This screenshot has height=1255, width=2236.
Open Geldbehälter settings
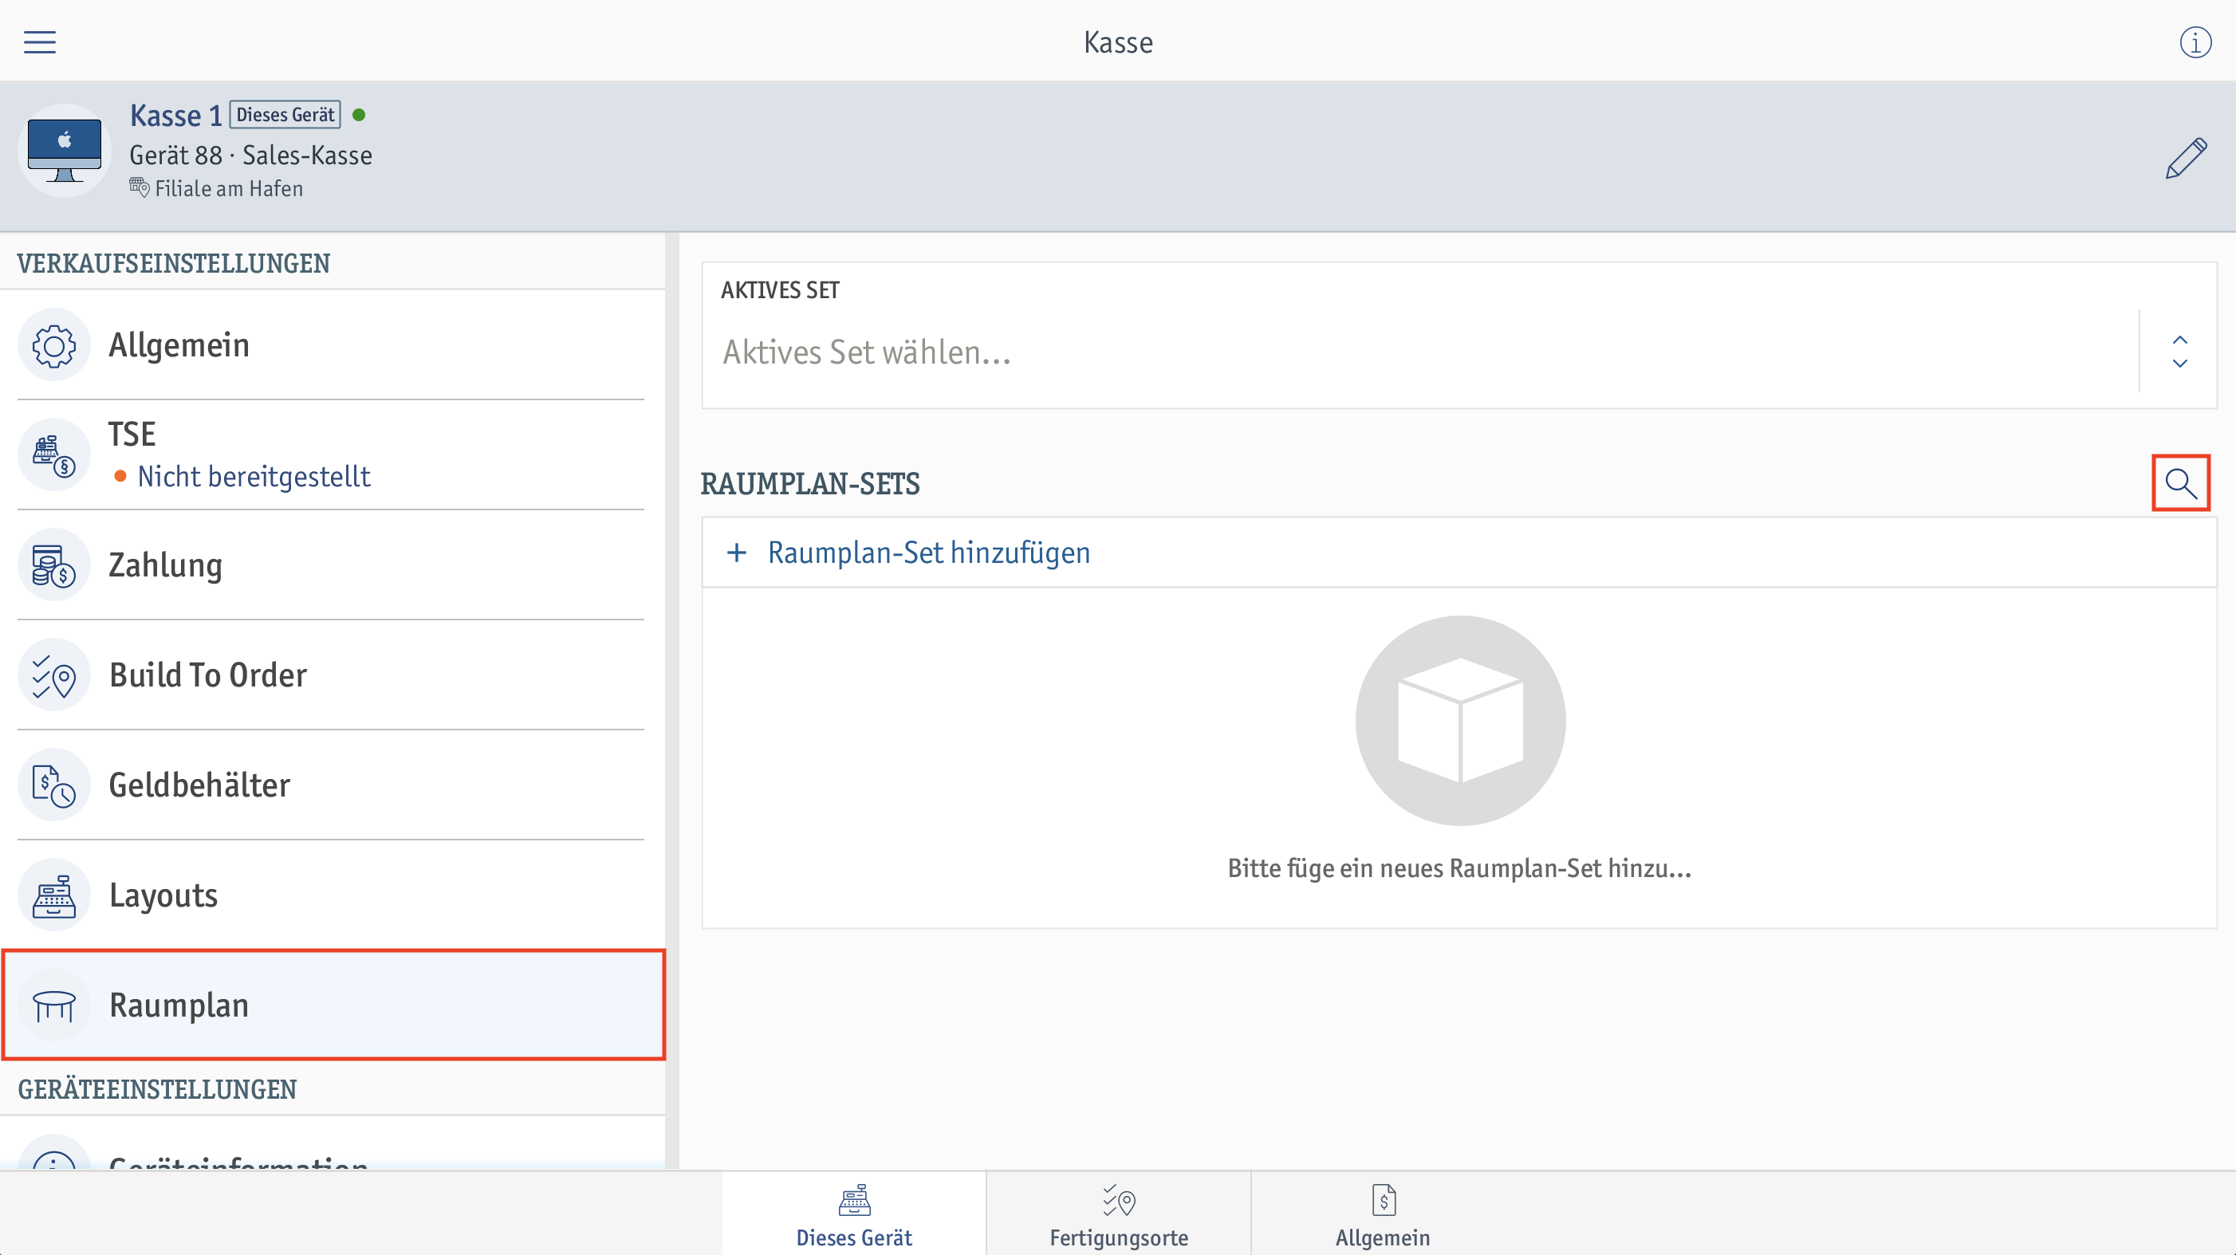point(331,785)
